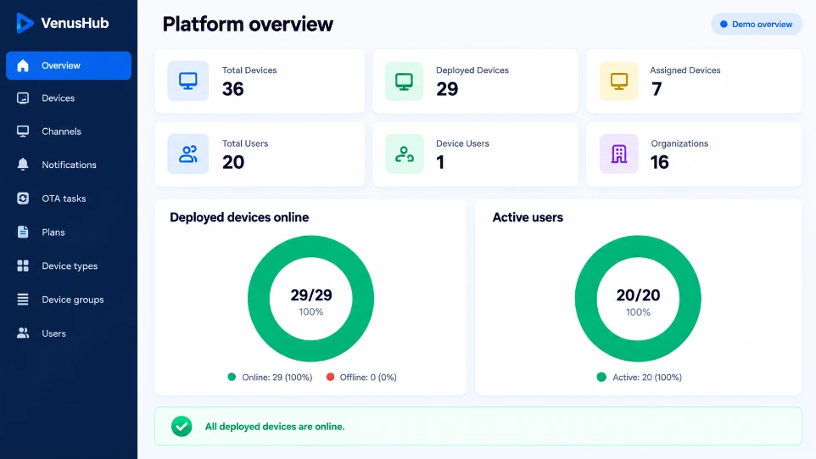Click the OTA tasks refresh icon
816x459 pixels.
click(23, 199)
